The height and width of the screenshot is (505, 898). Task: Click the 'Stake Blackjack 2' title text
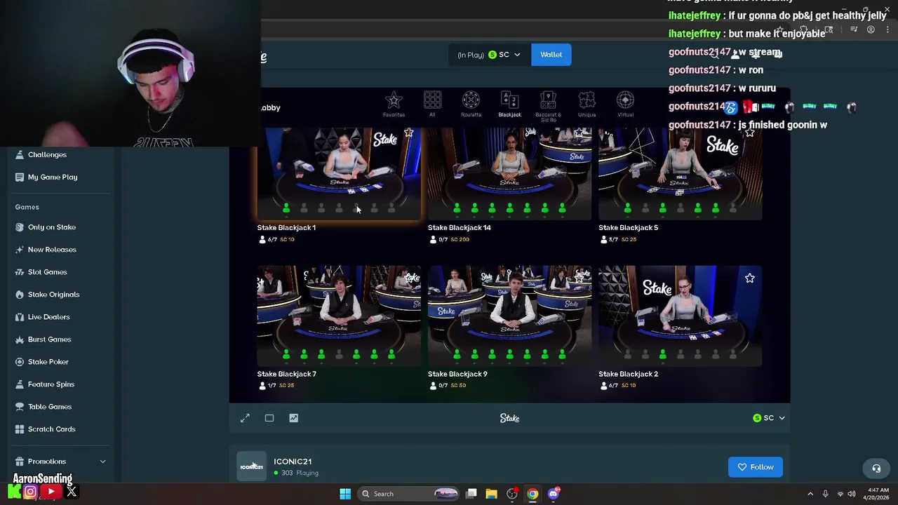(628, 374)
